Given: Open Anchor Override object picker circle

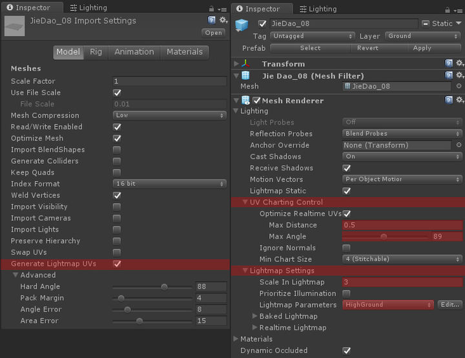Looking at the screenshot, I should (459, 145).
